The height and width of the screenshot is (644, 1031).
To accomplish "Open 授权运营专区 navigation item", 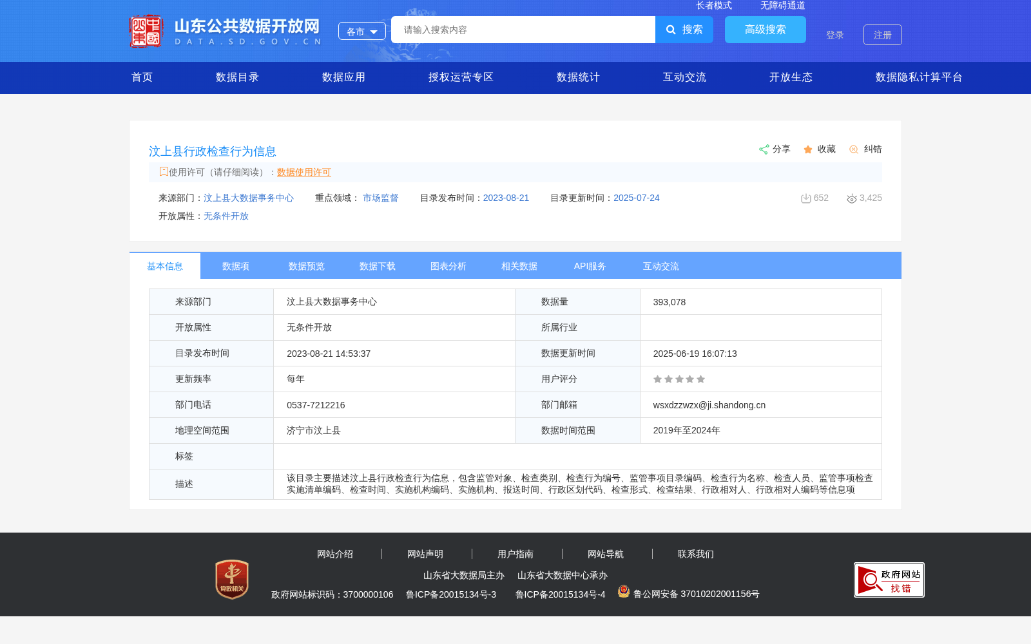I will (461, 77).
